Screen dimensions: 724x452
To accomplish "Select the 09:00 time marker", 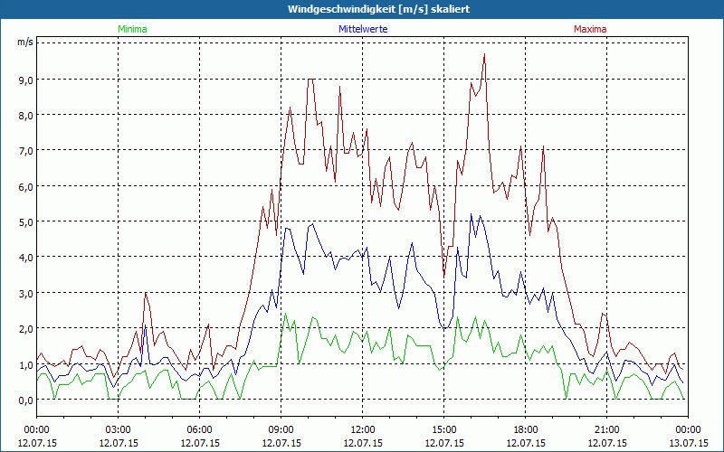I will tap(281, 429).
